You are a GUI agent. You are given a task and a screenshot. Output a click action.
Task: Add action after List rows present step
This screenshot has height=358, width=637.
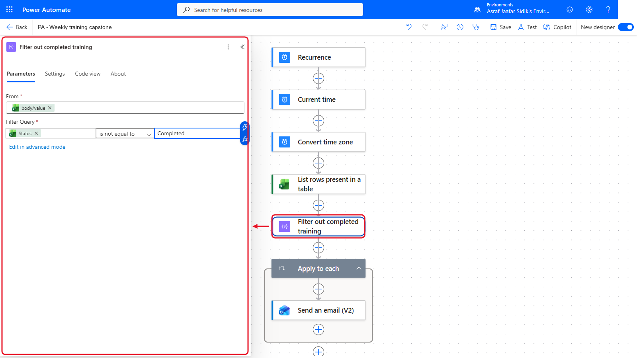pos(318,205)
